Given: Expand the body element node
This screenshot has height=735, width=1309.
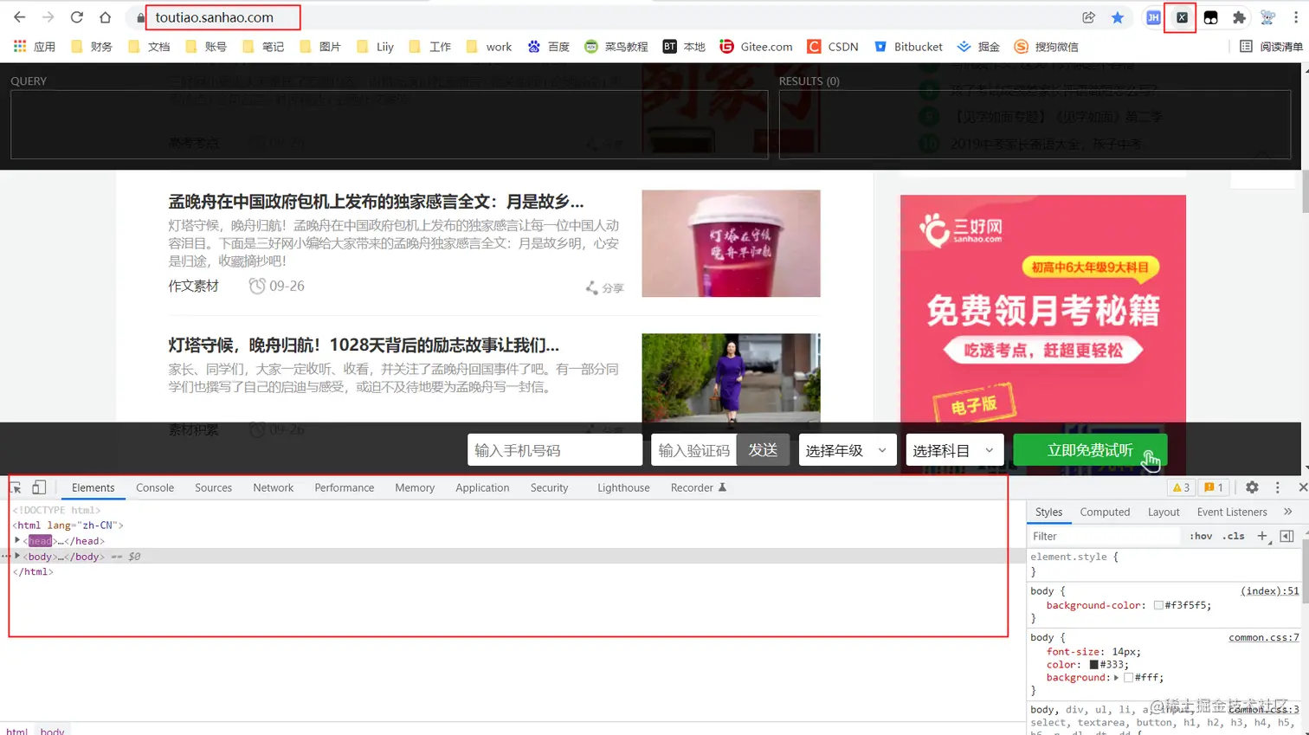Looking at the screenshot, I should tap(17, 557).
